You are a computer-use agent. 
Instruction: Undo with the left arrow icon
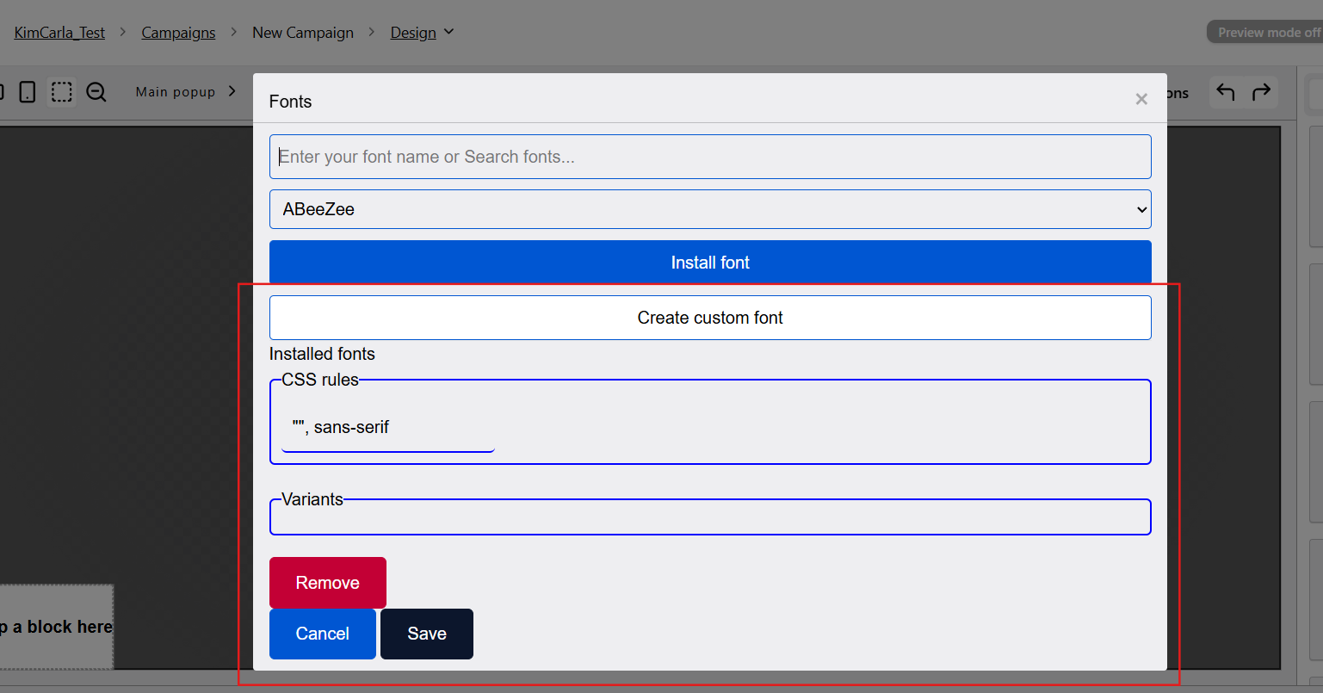click(1226, 92)
